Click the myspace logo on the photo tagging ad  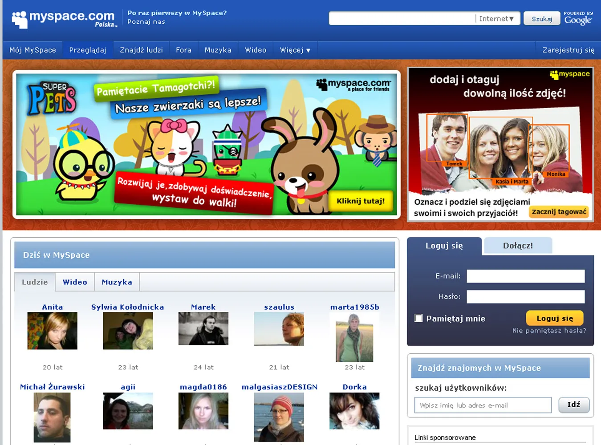pos(570,73)
